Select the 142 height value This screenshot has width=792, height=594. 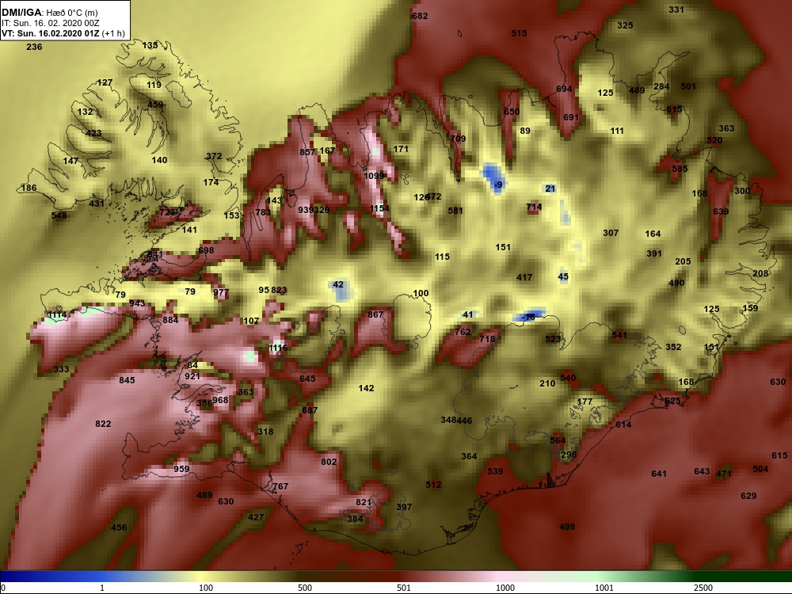(366, 388)
